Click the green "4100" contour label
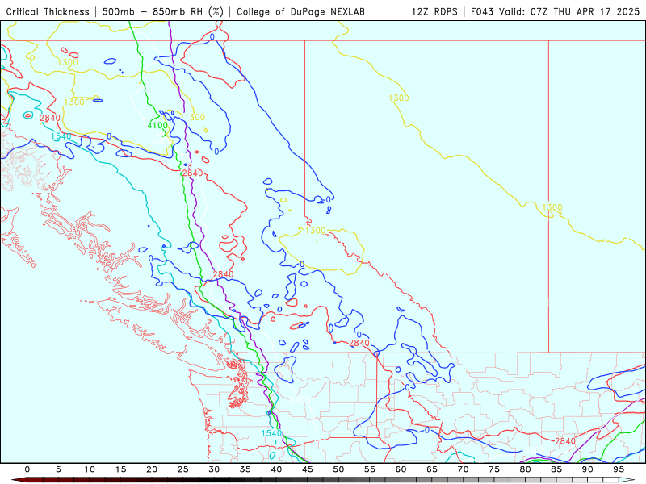This screenshot has height=484, width=646. coord(157,126)
